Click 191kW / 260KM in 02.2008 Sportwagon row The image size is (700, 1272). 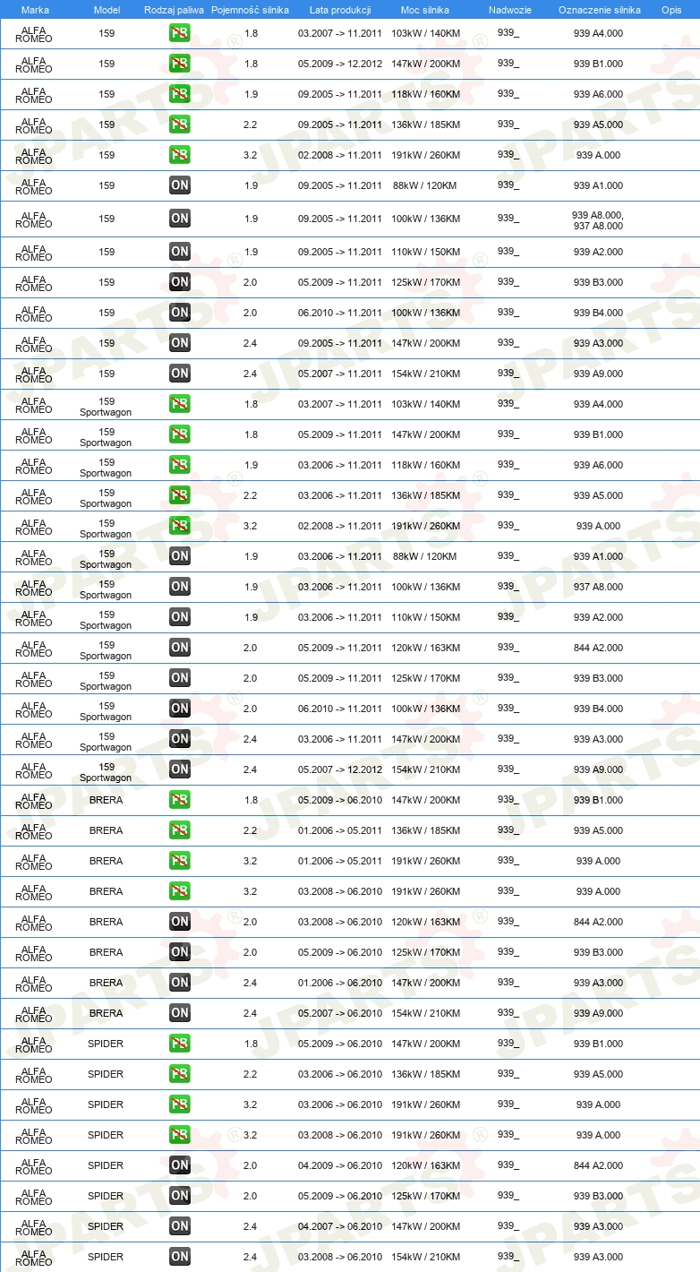click(425, 526)
